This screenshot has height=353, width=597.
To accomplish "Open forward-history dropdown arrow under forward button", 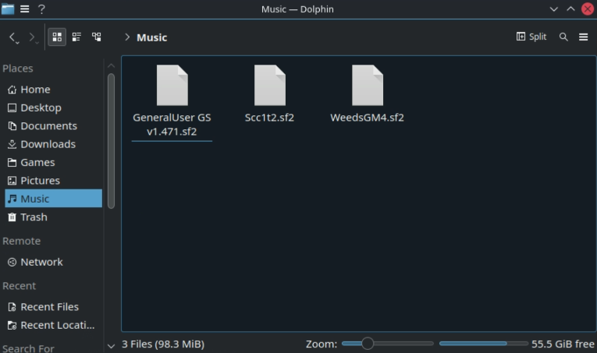I will 37,43.
